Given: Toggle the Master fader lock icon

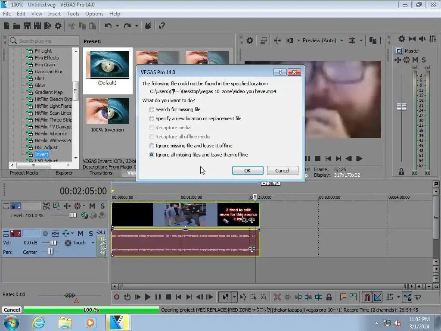Looking at the screenshot, I should [401, 172].
